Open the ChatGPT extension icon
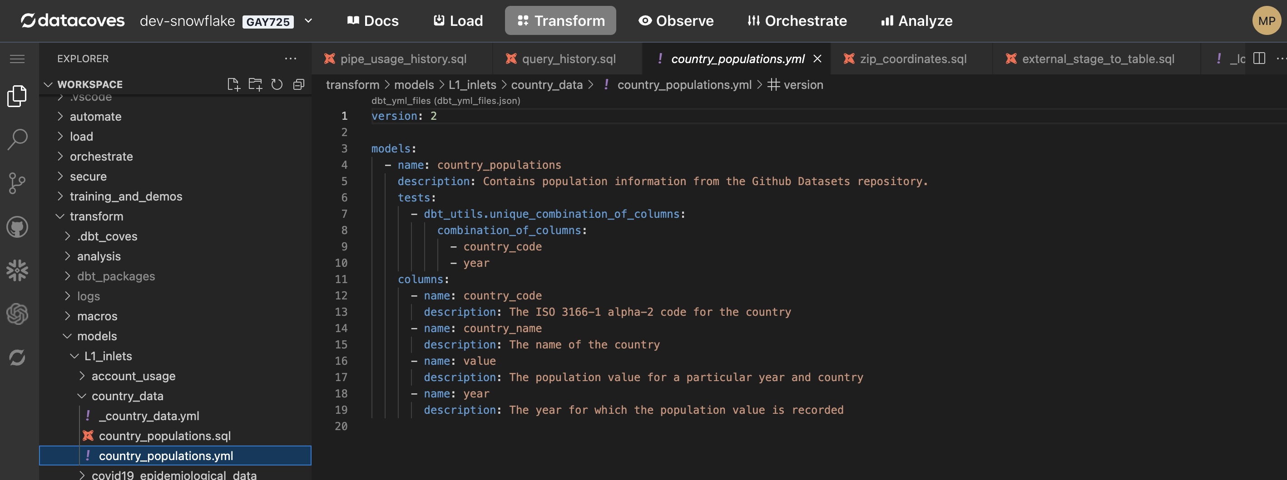1287x480 pixels. click(x=17, y=314)
